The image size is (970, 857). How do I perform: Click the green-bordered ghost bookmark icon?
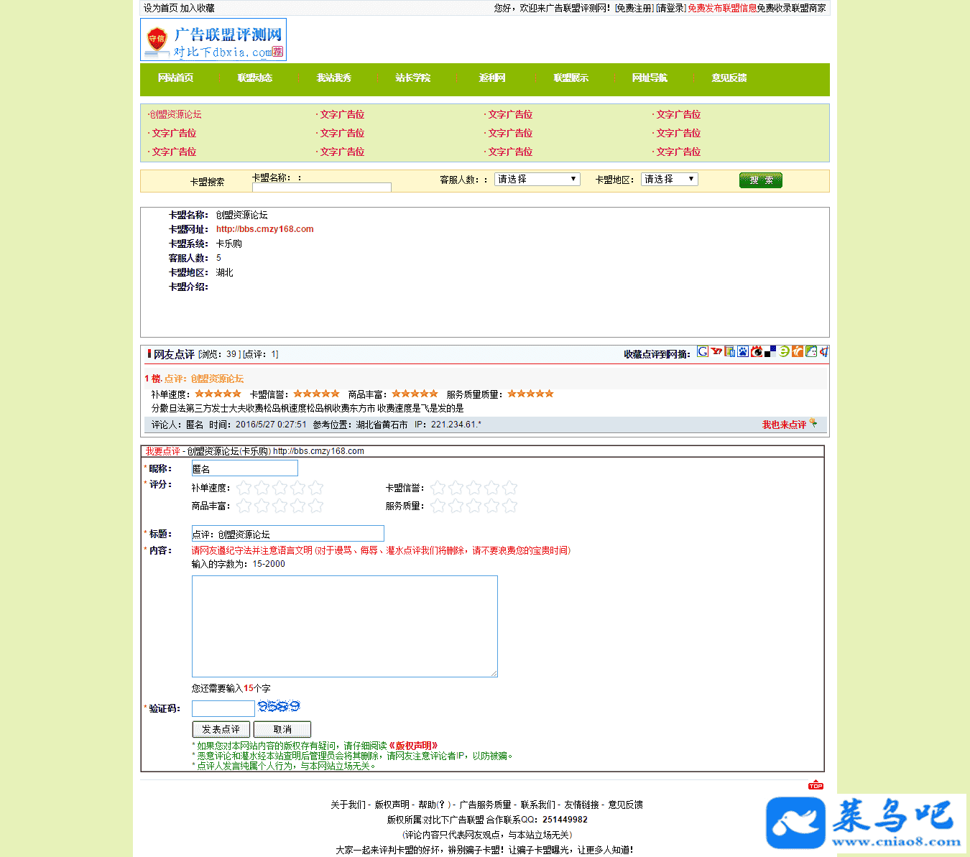tap(811, 351)
